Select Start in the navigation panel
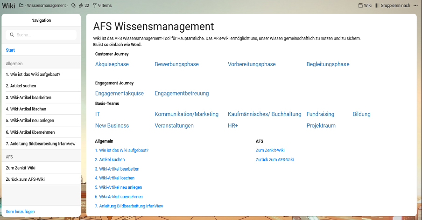This screenshot has width=422, height=220. [10, 50]
